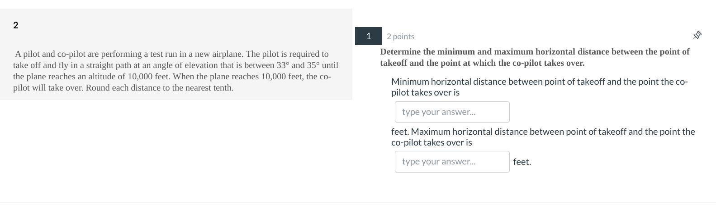Select the dark question number 1 badge

point(368,36)
